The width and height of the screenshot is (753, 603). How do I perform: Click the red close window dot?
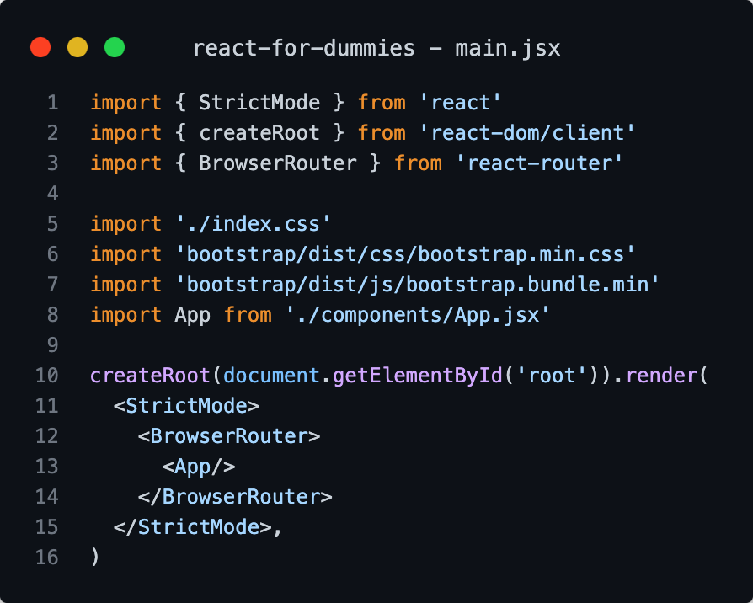(40, 47)
